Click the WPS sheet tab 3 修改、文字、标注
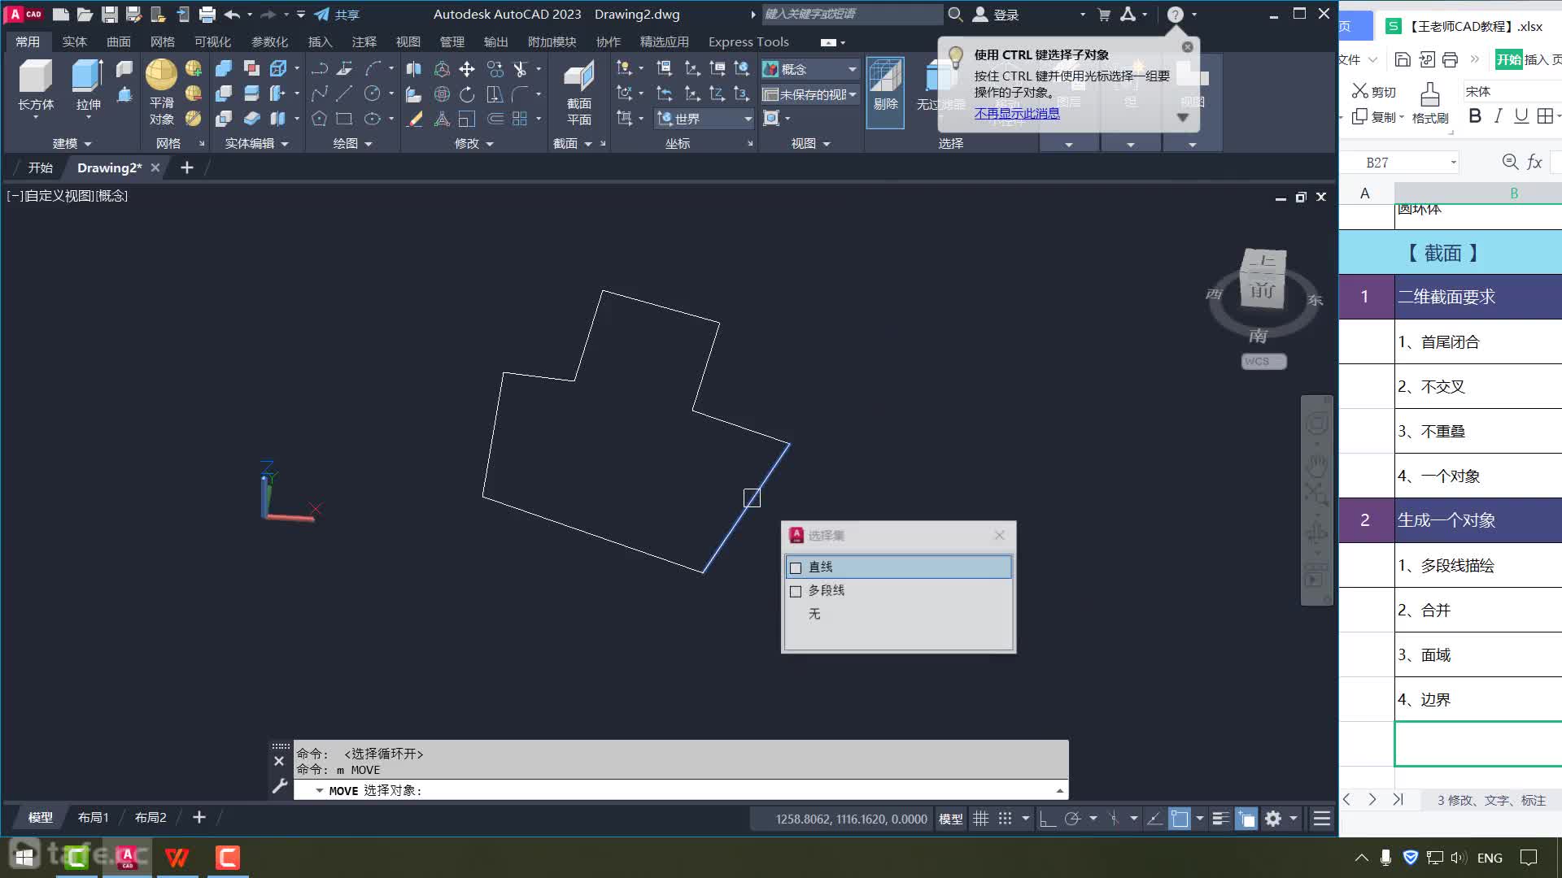Image resolution: width=1562 pixels, height=878 pixels. (x=1490, y=800)
